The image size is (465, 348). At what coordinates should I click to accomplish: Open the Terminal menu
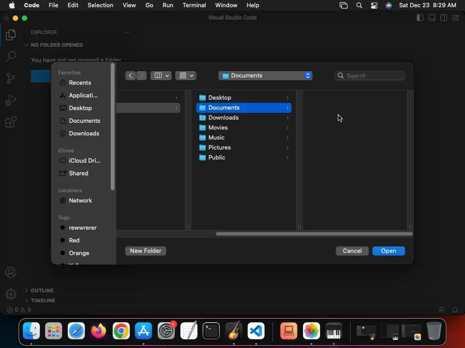(x=194, y=5)
